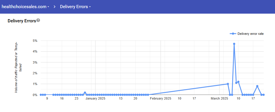Click the small raised data point in late December
The image size is (275, 112).
85,93
